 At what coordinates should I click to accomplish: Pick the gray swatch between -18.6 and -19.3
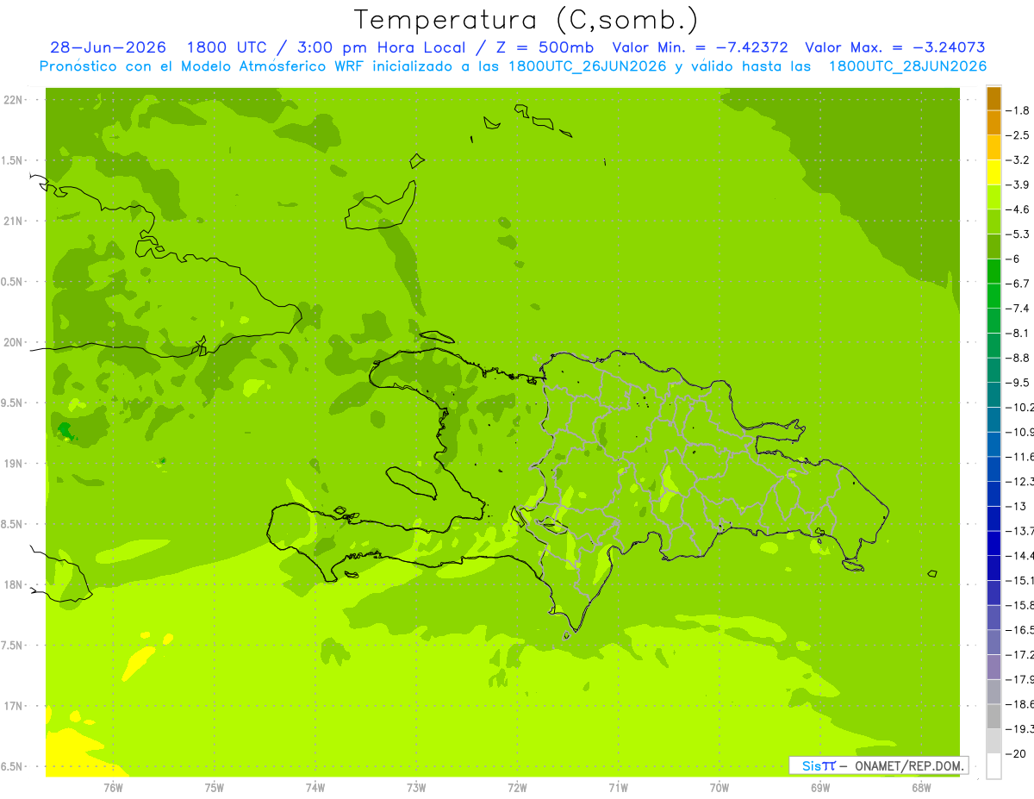pyautogui.click(x=994, y=716)
